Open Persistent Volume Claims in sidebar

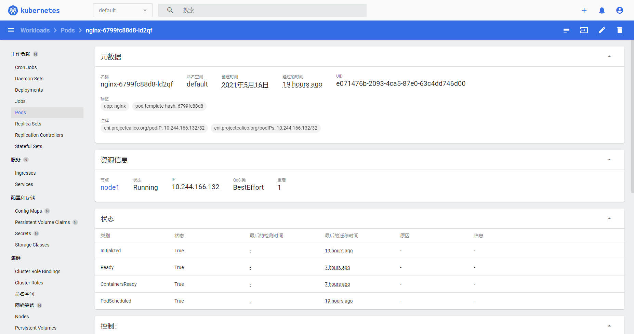pyautogui.click(x=42, y=222)
